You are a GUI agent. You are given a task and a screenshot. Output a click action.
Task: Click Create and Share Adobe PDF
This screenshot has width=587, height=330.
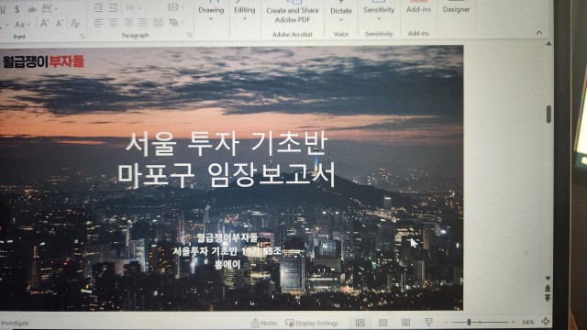click(293, 15)
